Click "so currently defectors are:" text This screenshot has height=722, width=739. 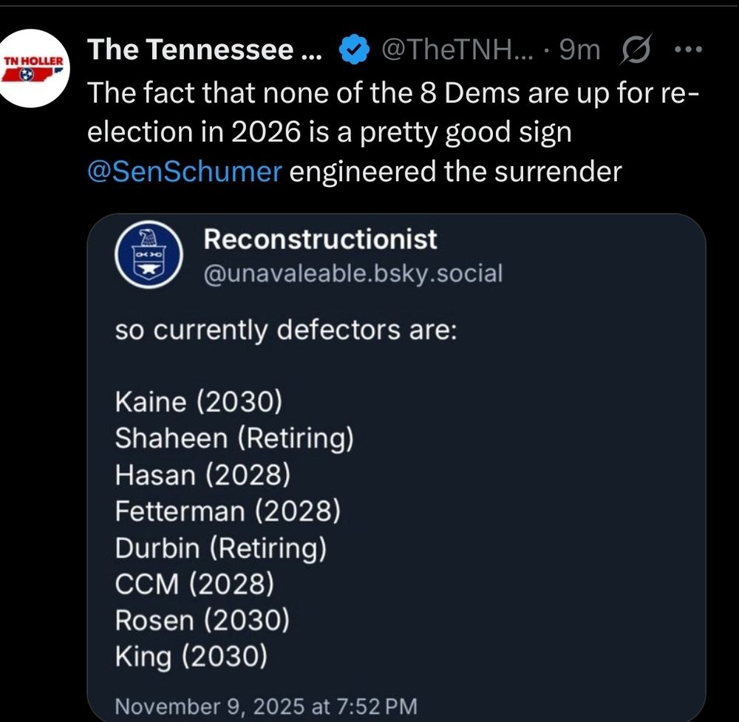click(x=286, y=330)
